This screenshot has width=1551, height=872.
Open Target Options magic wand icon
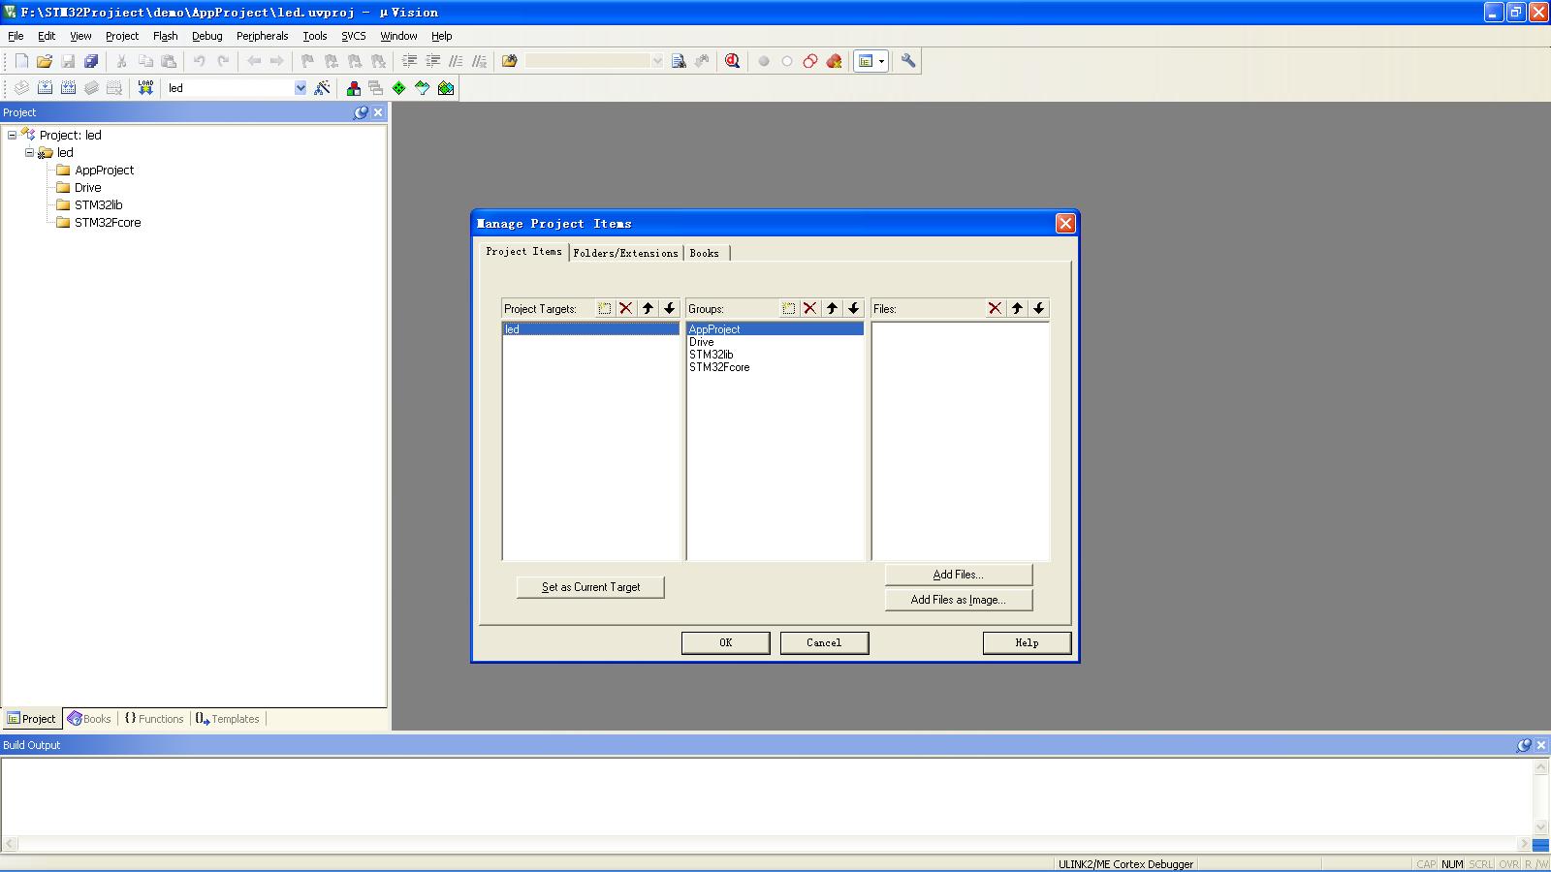click(323, 88)
